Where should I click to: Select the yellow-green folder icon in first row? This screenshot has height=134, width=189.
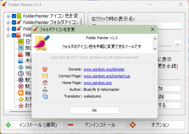pos(19,16)
